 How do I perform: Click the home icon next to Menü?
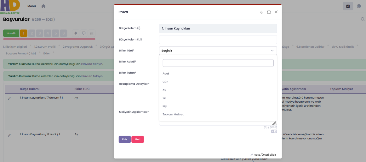(43, 6)
